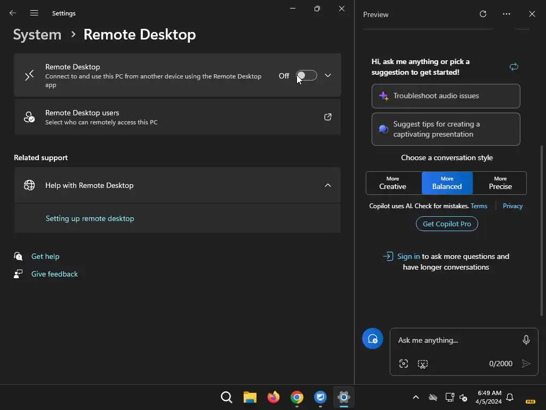Refresh the Copilot Preview pane
Image resolution: width=546 pixels, height=410 pixels.
(483, 14)
